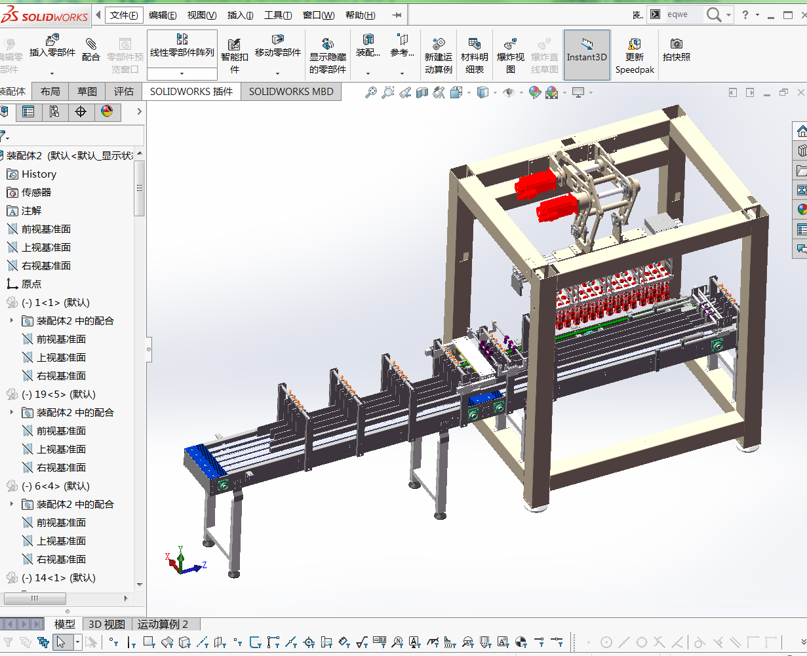
Task: Switch to the 运动算例 2 tab
Action: coord(163,624)
